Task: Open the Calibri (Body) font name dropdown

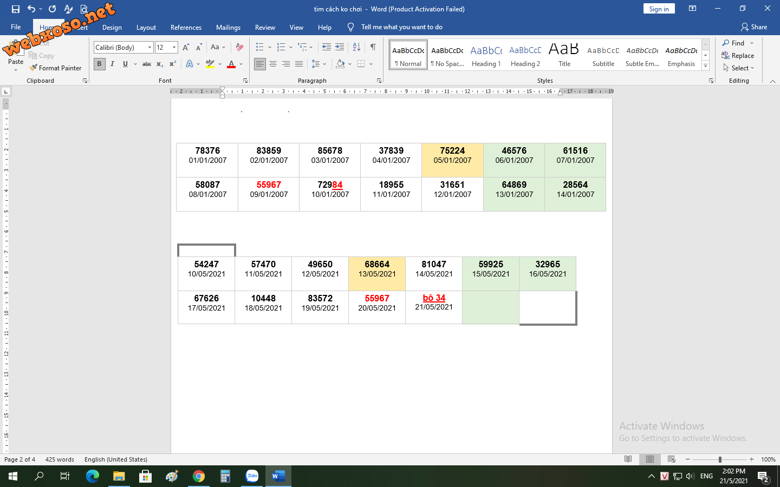Action: 149,48
